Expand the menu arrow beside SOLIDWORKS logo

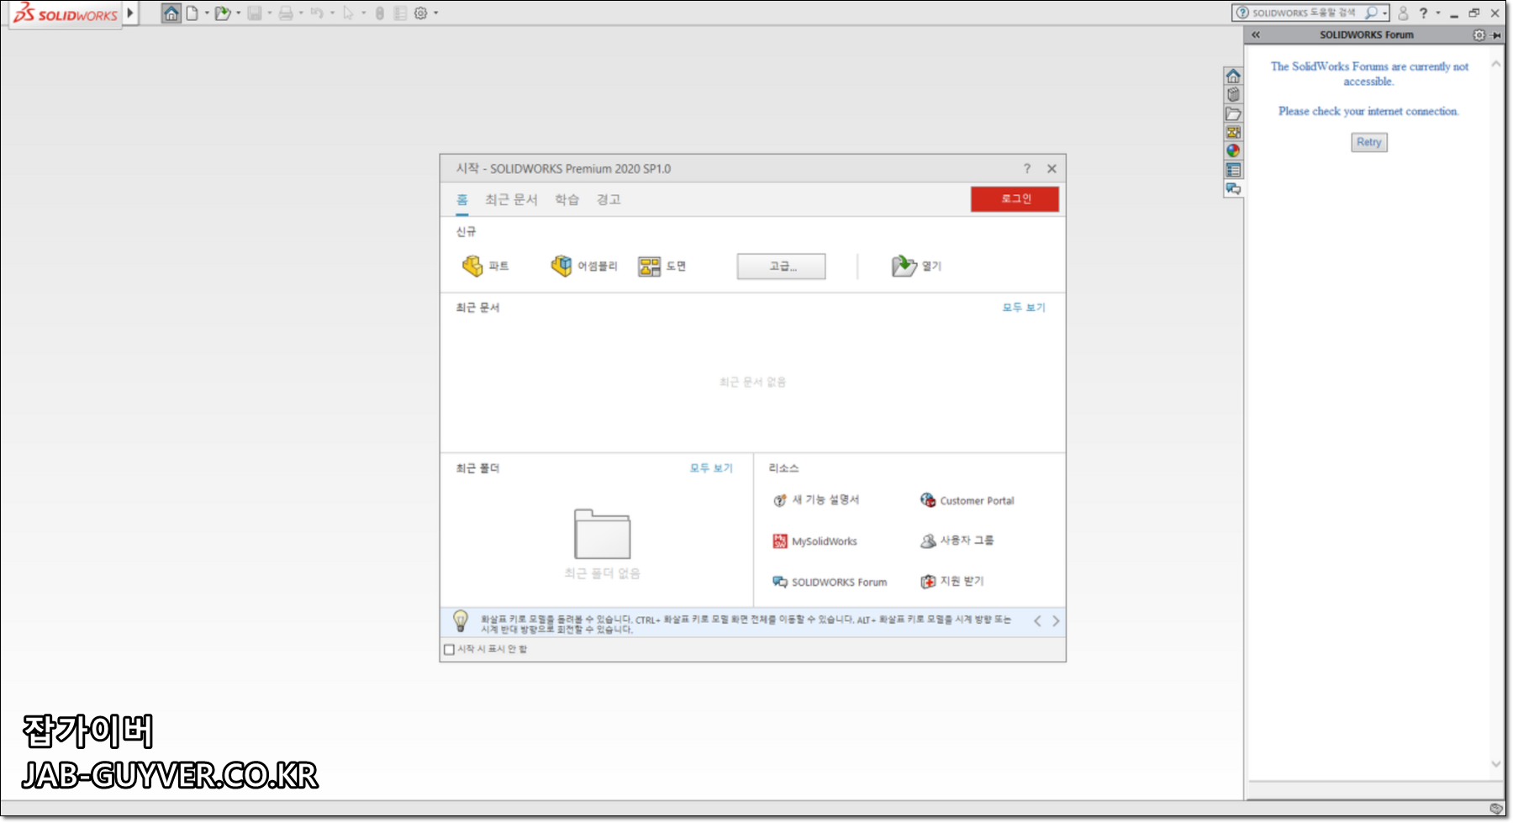(x=130, y=13)
